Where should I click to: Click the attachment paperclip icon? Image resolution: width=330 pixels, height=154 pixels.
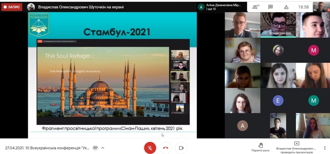coord(95,148)
